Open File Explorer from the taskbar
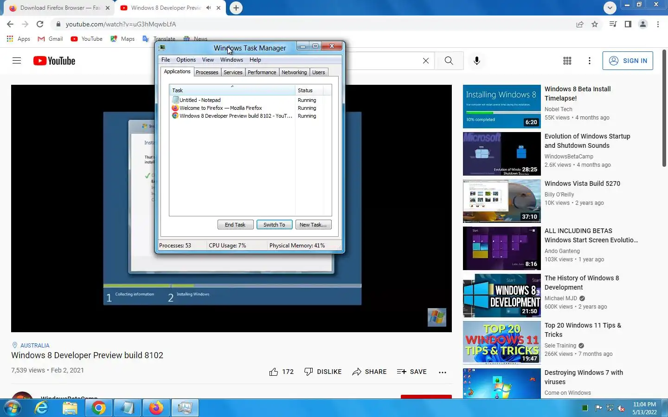This screenshot has width=668, height=417. tap(70, 408)
